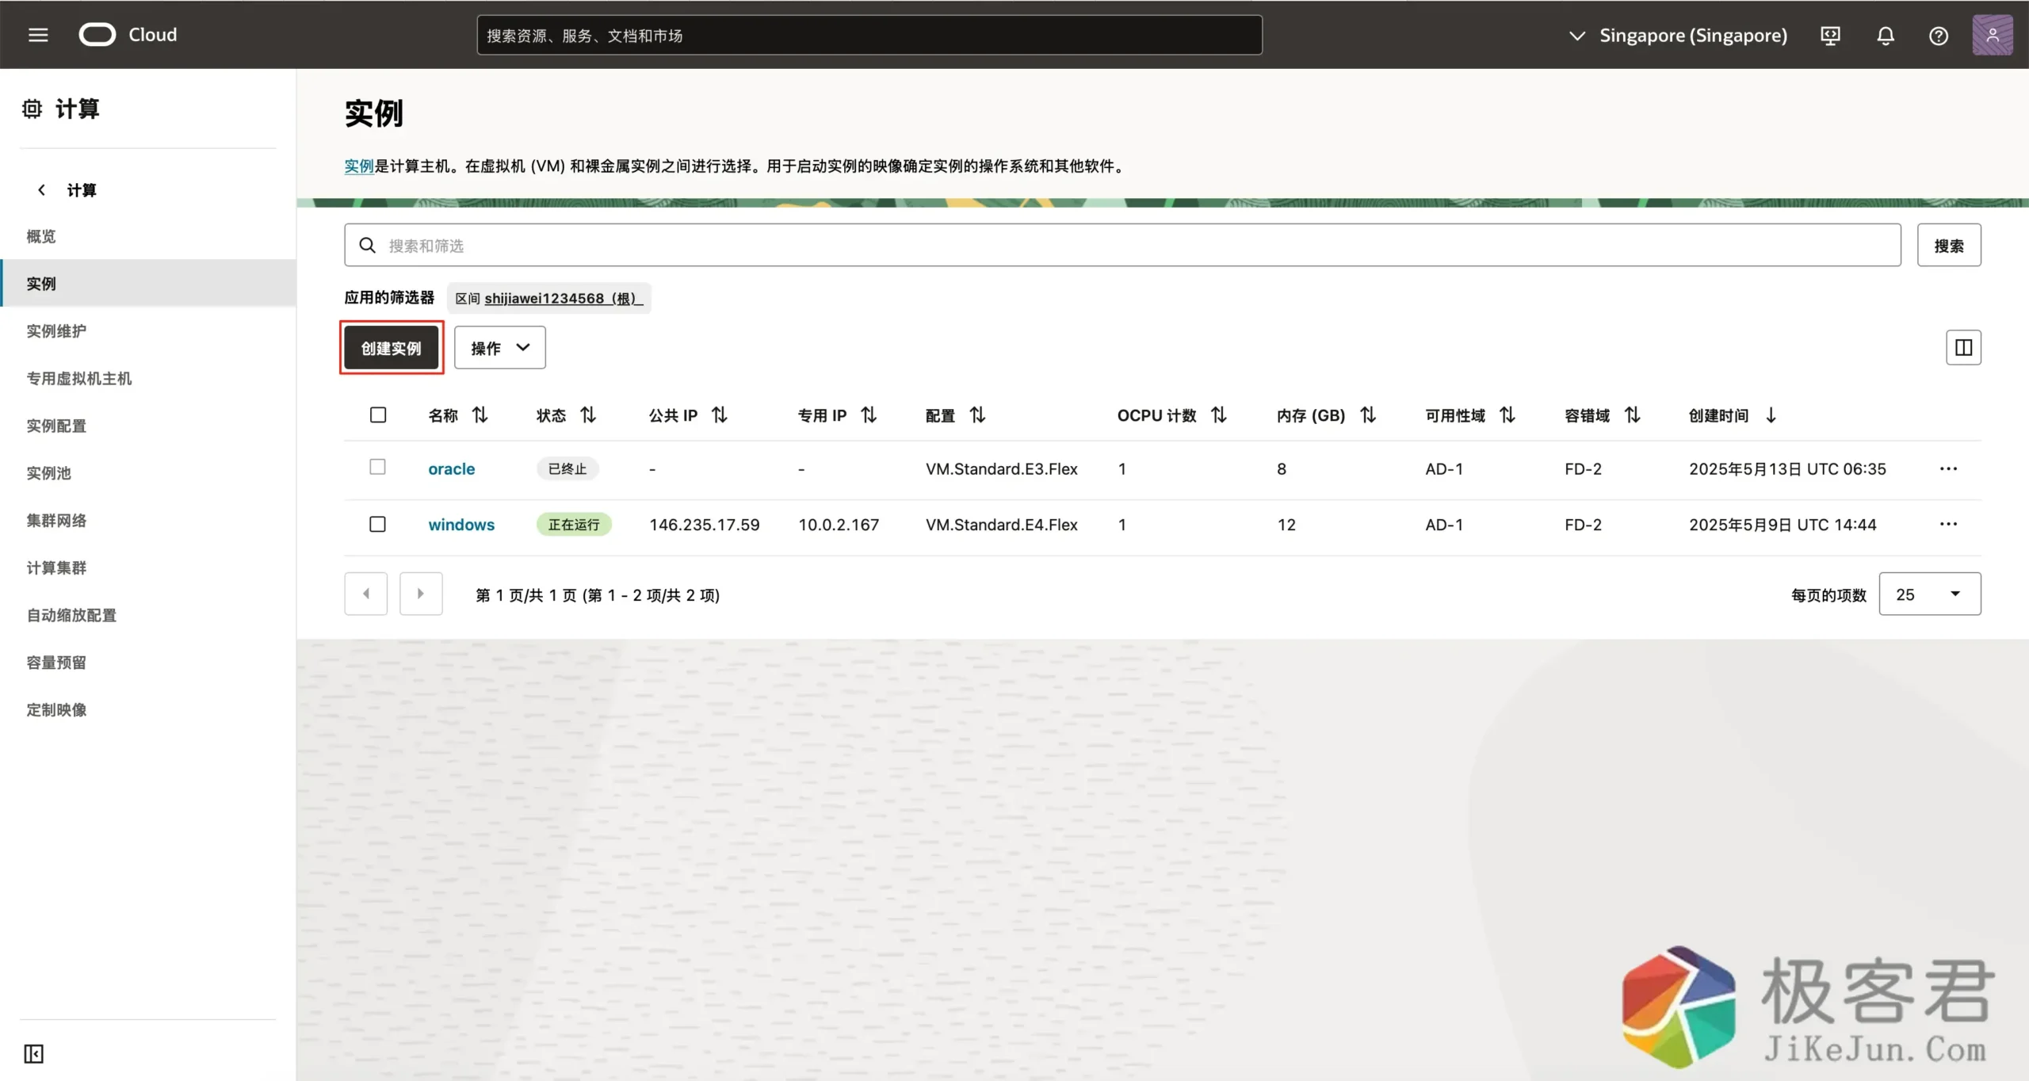
Task: Open the notifications bell
Action: click(1886, 36)
